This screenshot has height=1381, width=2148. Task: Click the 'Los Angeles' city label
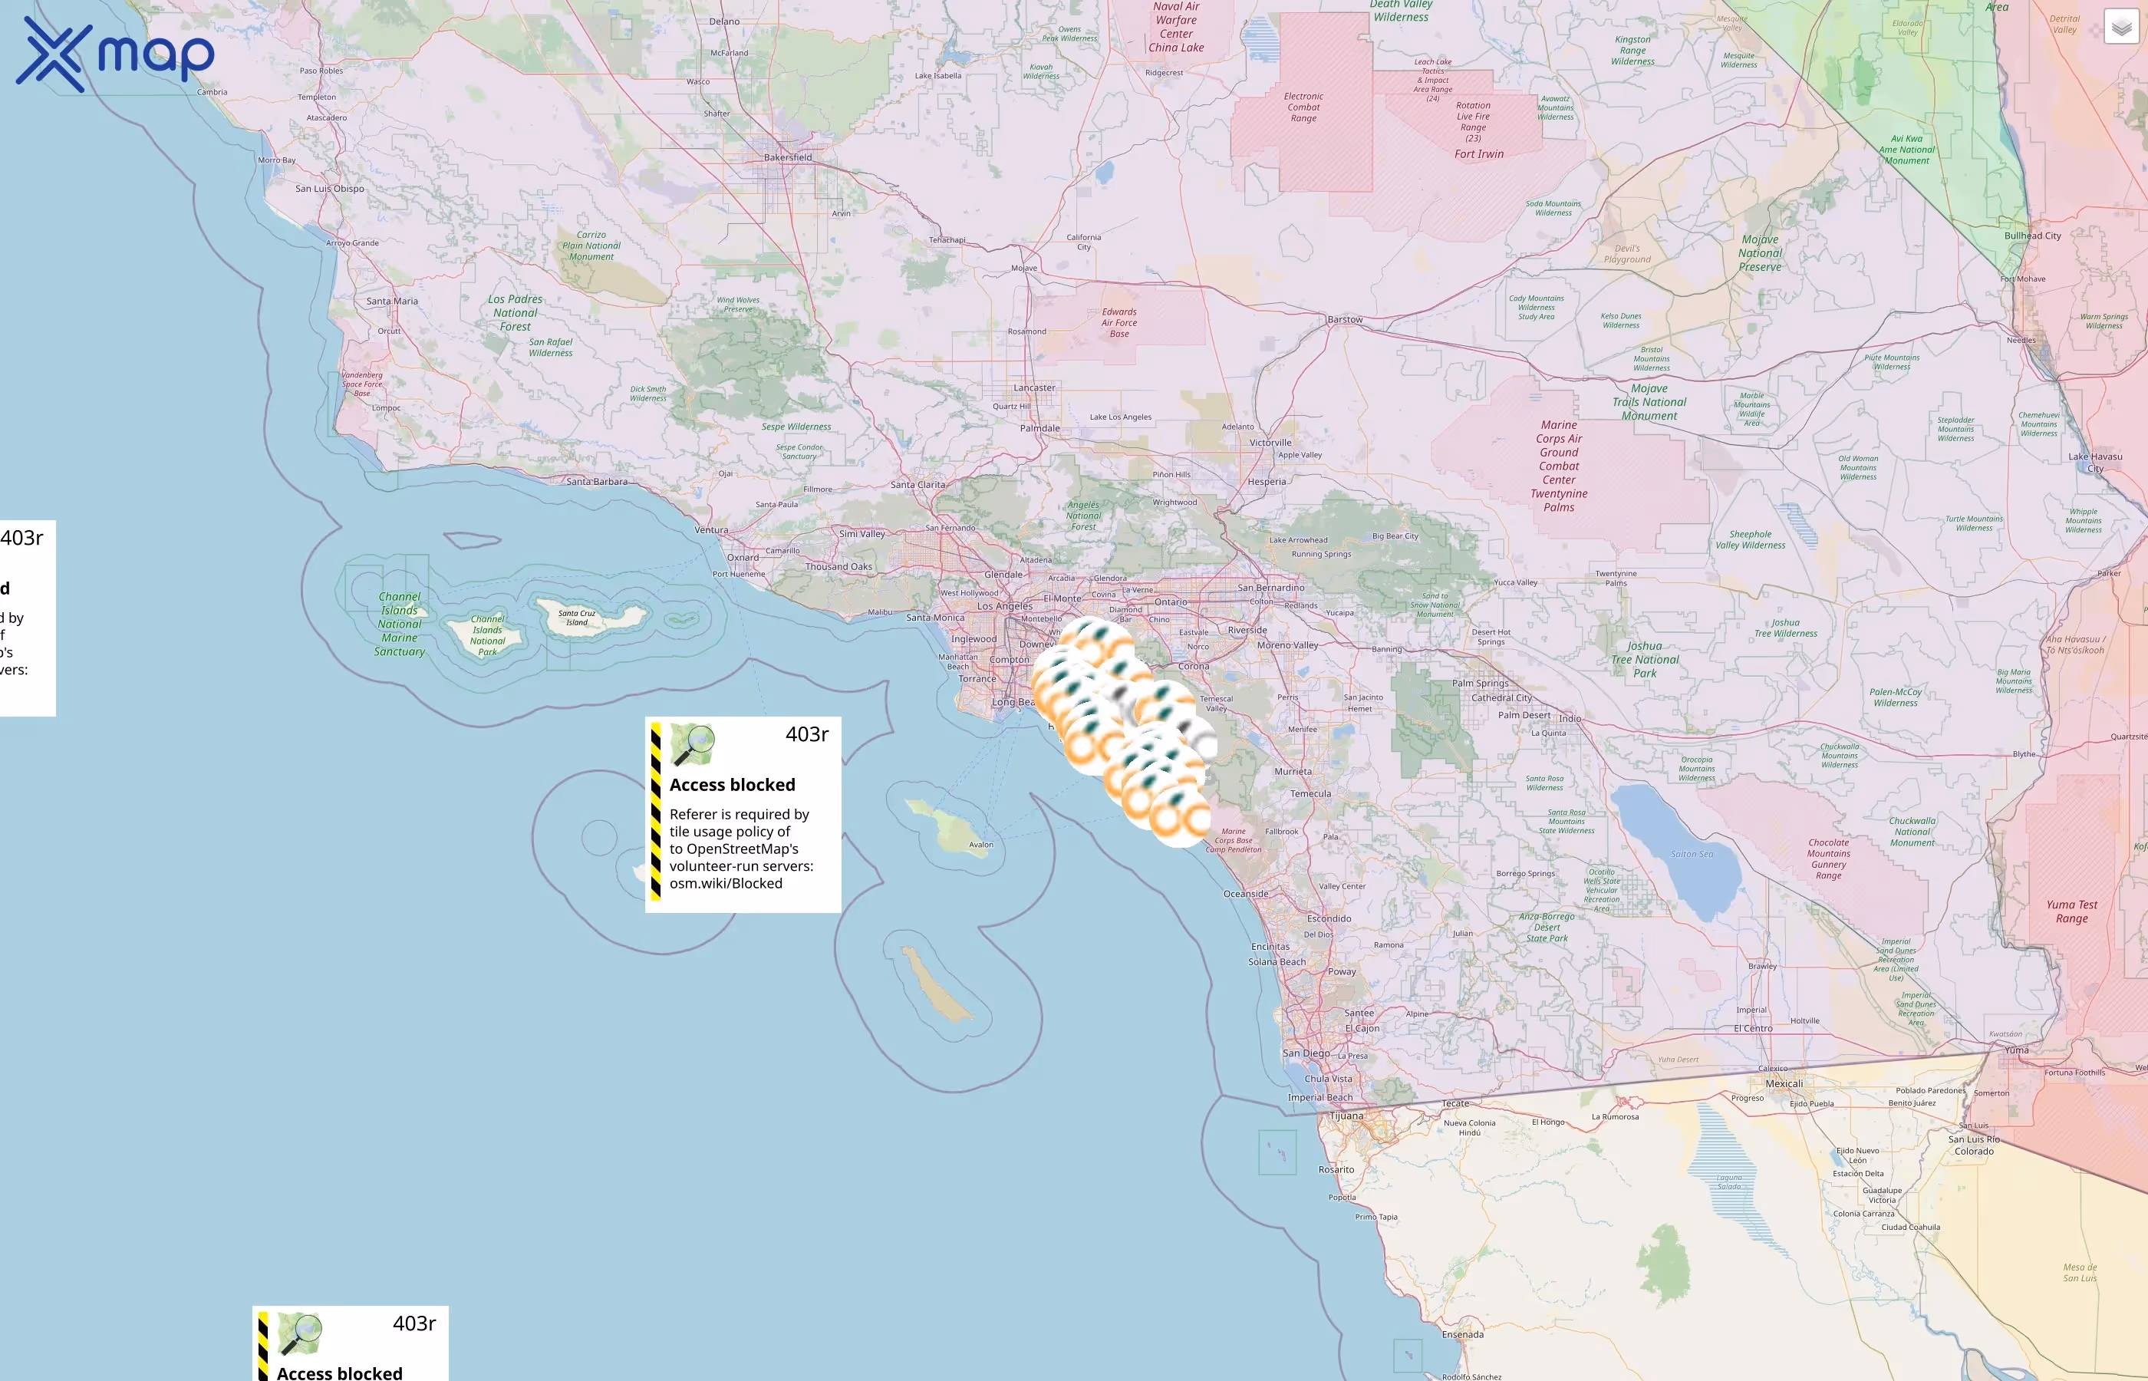[x=1004, y=606]
